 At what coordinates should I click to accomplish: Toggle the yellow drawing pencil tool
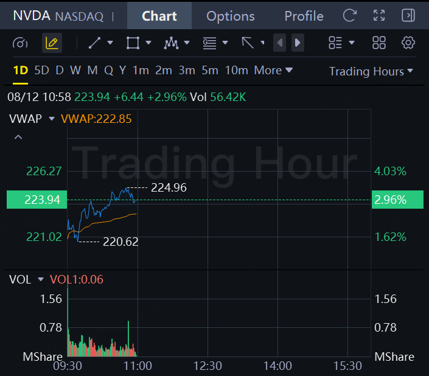52,43
